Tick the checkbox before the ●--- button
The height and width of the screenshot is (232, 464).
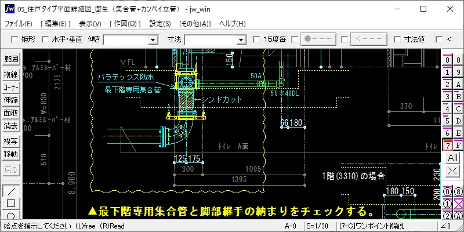click(x=295, y=39)
